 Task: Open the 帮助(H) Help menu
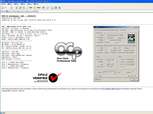tap(36, 4)
